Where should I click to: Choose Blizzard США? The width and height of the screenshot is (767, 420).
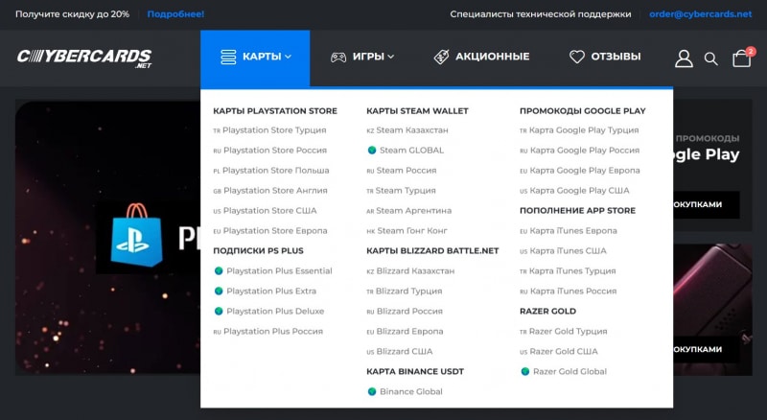[x=400, y=352]
